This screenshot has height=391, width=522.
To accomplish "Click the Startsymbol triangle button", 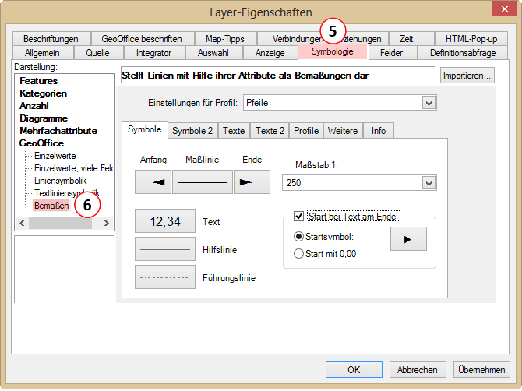I will click(408, 239).
